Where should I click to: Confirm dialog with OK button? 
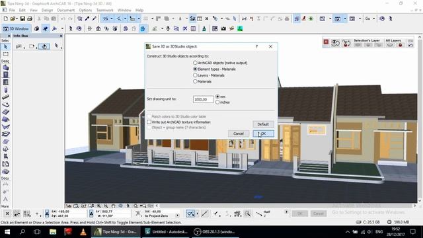[x=263, y=134]
